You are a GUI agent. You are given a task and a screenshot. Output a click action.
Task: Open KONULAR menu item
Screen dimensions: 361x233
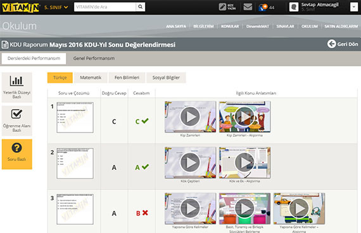pos(230,27)
